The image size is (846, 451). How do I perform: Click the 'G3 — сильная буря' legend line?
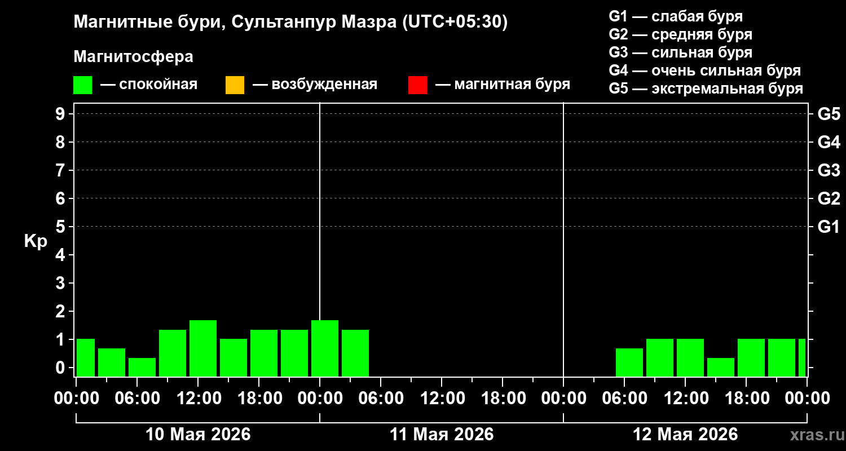[x=680, y=52]
